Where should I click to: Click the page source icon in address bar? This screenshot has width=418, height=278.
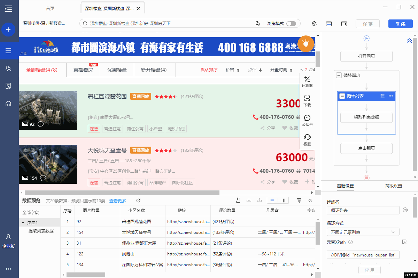(257, 24)
